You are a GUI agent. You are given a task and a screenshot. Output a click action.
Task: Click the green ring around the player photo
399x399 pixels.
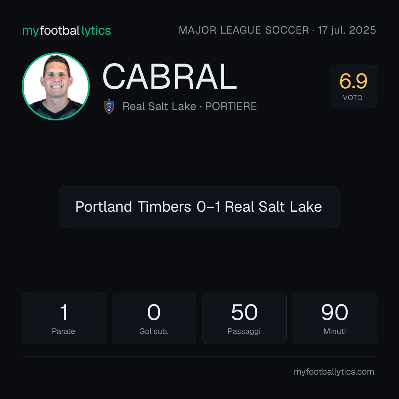56,54
